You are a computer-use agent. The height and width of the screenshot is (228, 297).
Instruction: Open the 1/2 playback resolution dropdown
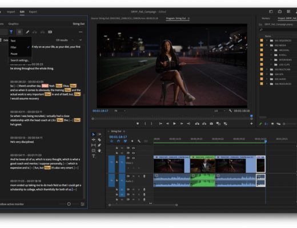tap(220, 111)
